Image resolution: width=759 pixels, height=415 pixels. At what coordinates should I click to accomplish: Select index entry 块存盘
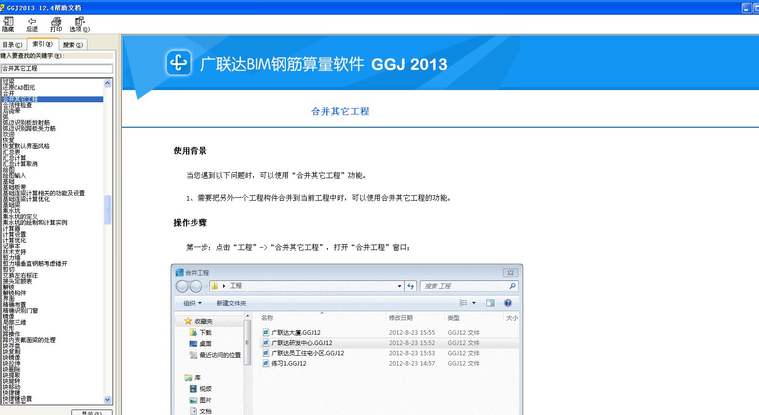(x=11, y=346)
